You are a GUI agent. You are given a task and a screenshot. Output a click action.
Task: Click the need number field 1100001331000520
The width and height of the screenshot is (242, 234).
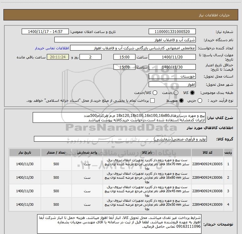pos(172,32)
